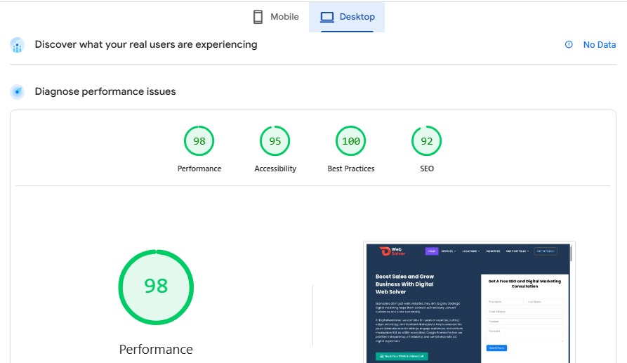Click the large Performance 98 gauge
This screenshot has width=627, height=363.
[156, 286]
